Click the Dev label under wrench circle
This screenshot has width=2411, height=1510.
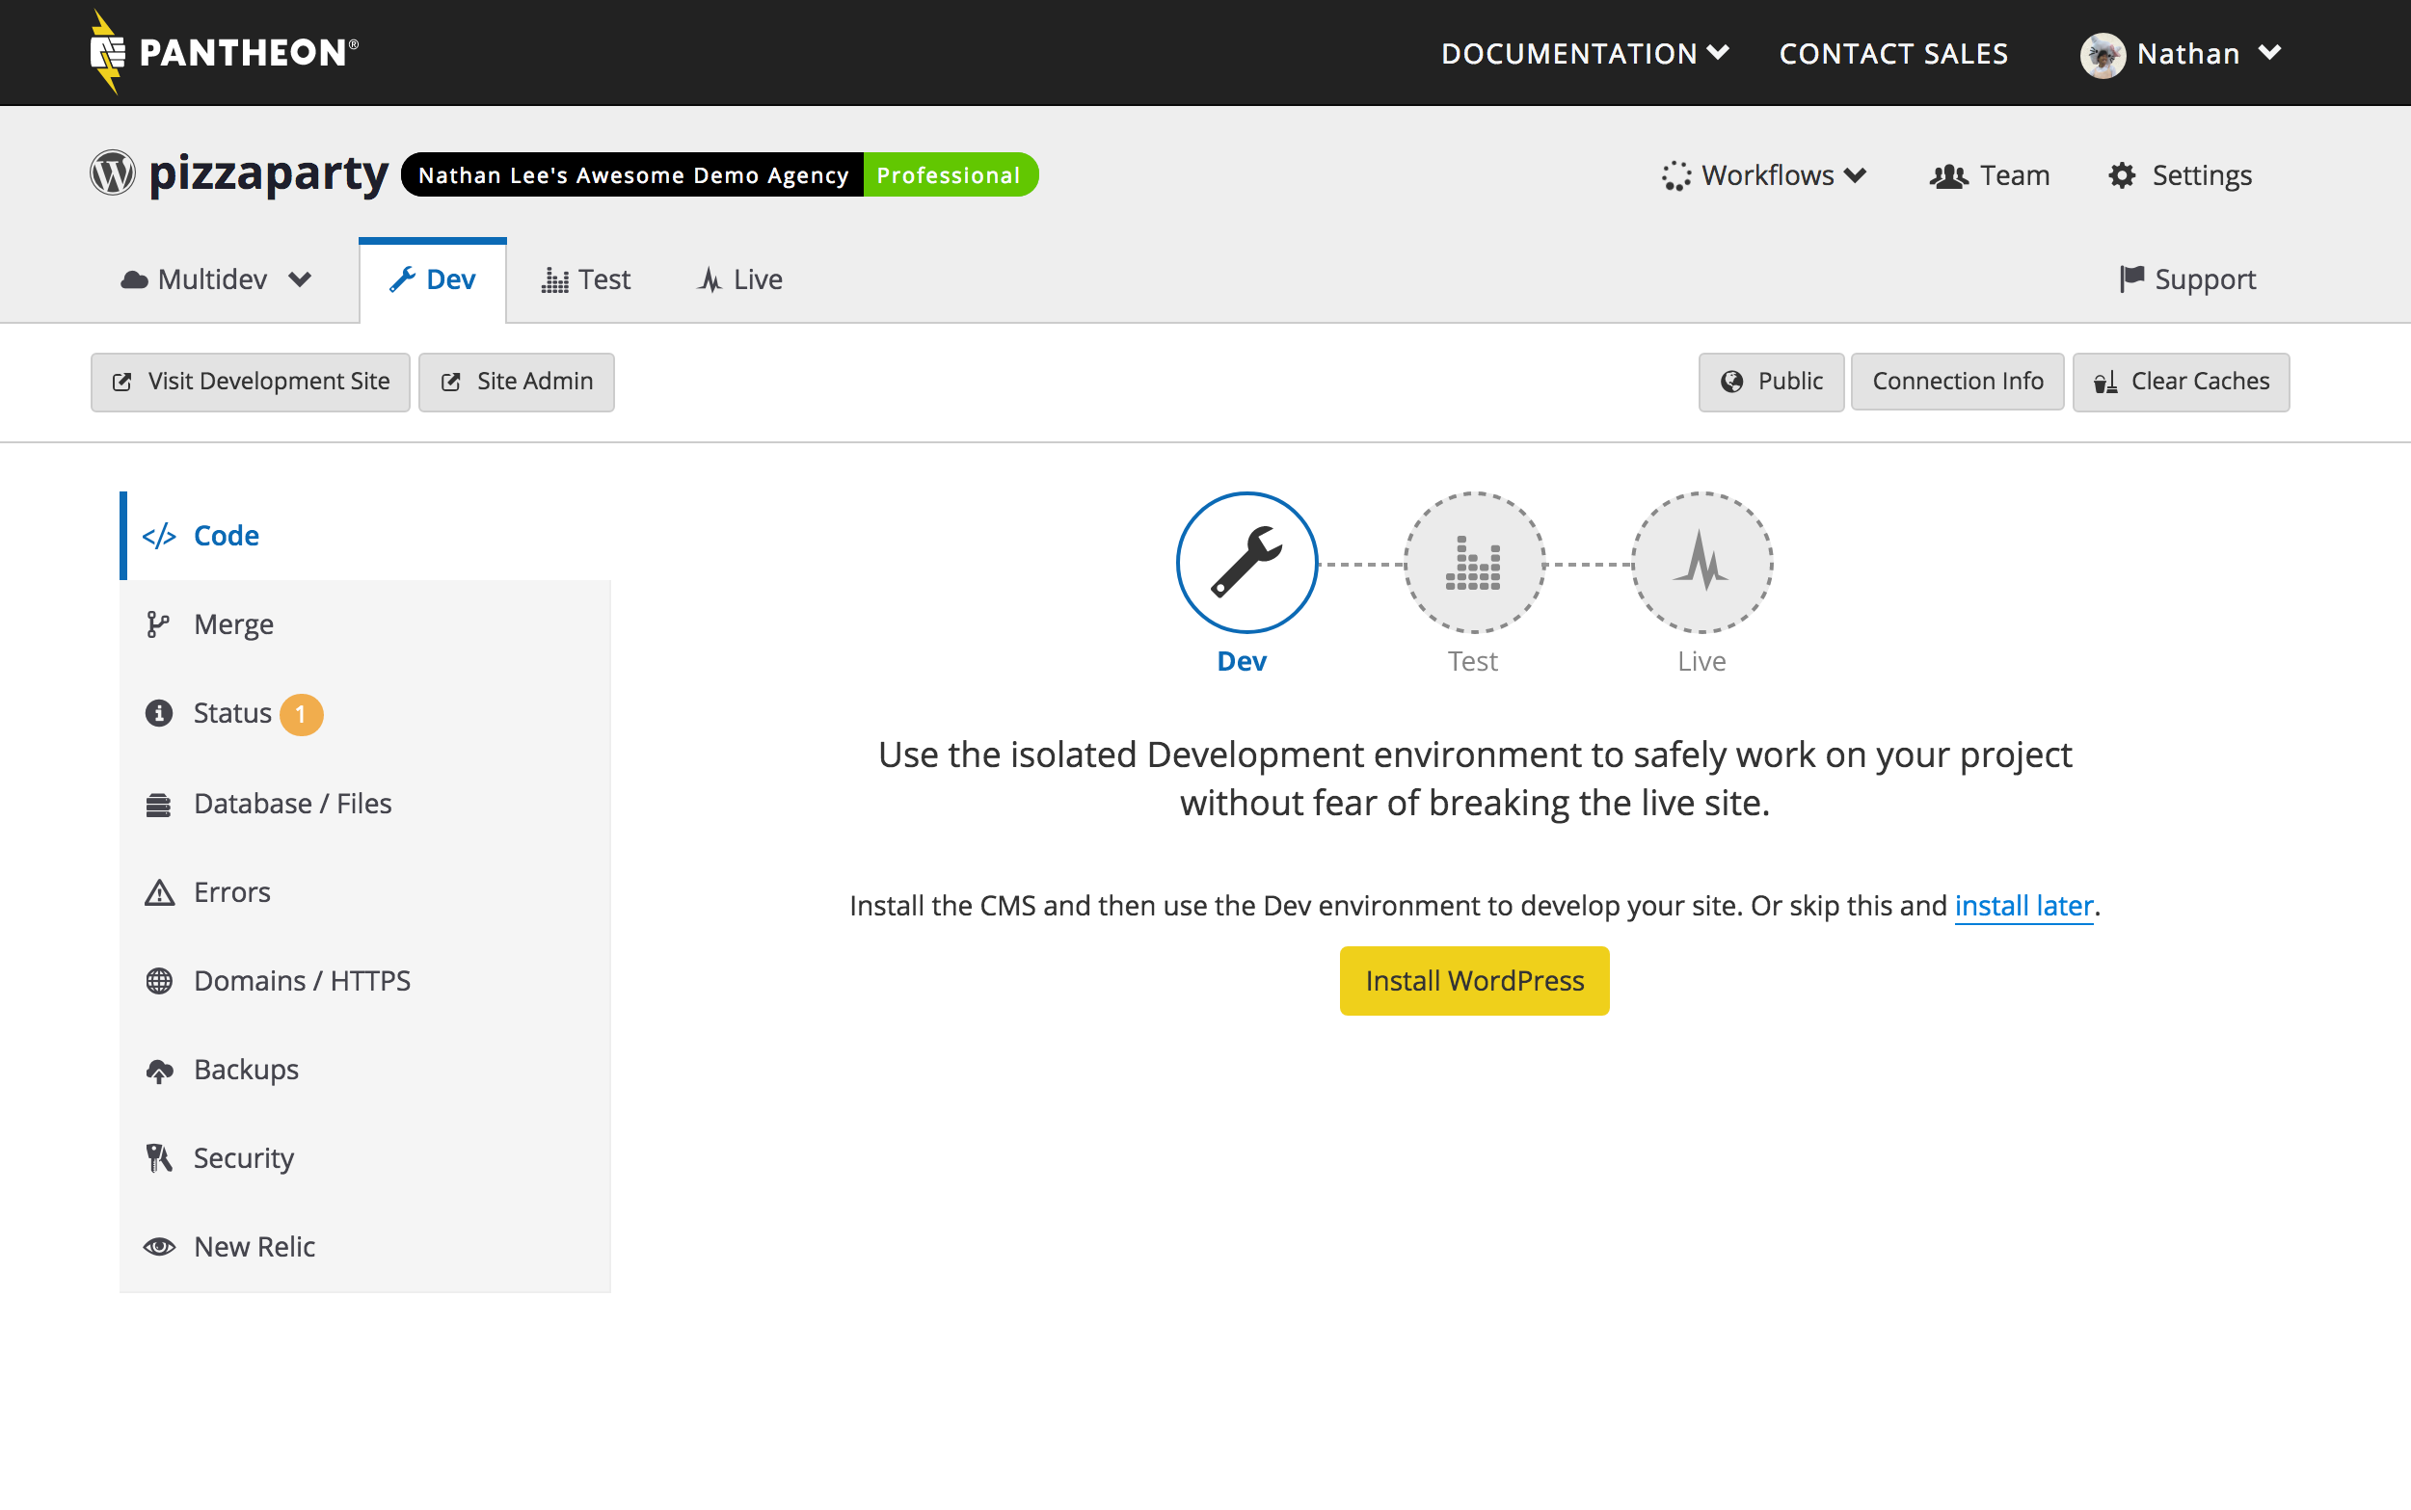(1242, 661)
